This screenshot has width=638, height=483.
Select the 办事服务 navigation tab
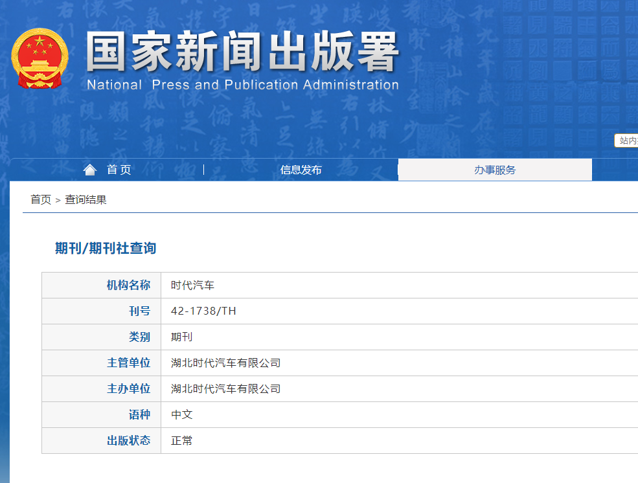coord(495,170)
